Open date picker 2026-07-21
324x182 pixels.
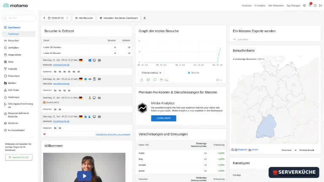pos(56,18)
